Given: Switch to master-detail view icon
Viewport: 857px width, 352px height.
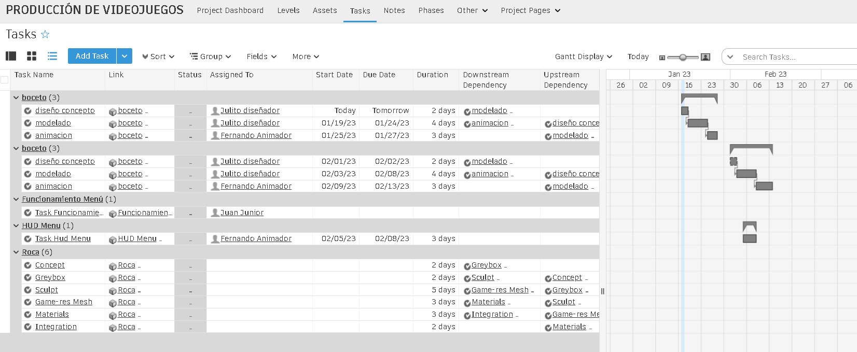Looking at the screenshot, I should coord(11,56).
